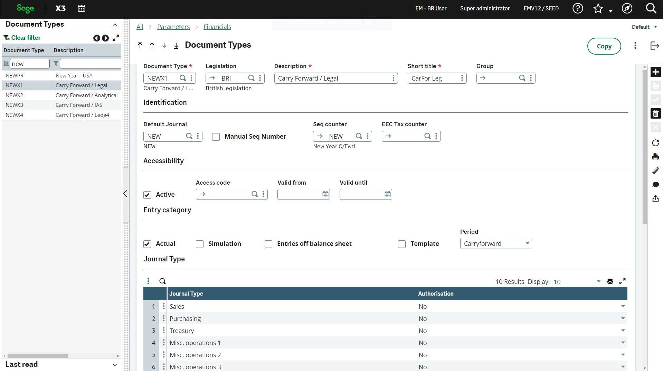Viewport: 663px width, 371px height.
Task: Go to previous list page arrow
Action: tap(96, 38)
